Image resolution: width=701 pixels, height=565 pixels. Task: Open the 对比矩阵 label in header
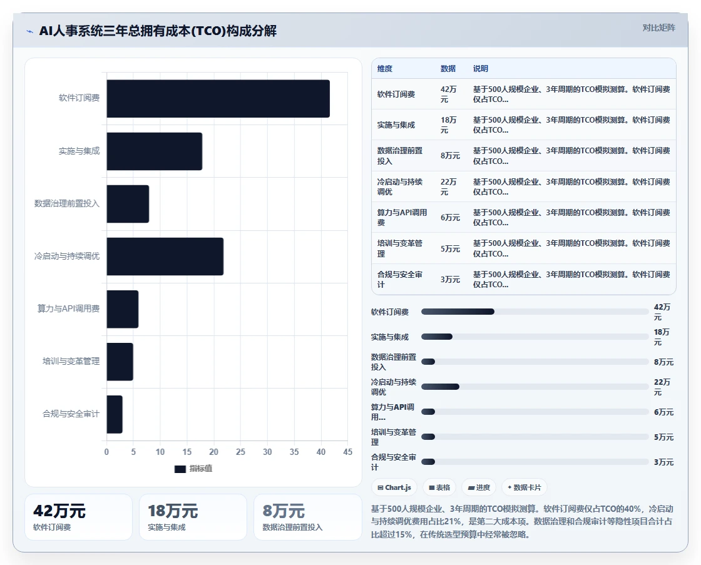pos(658,28)
